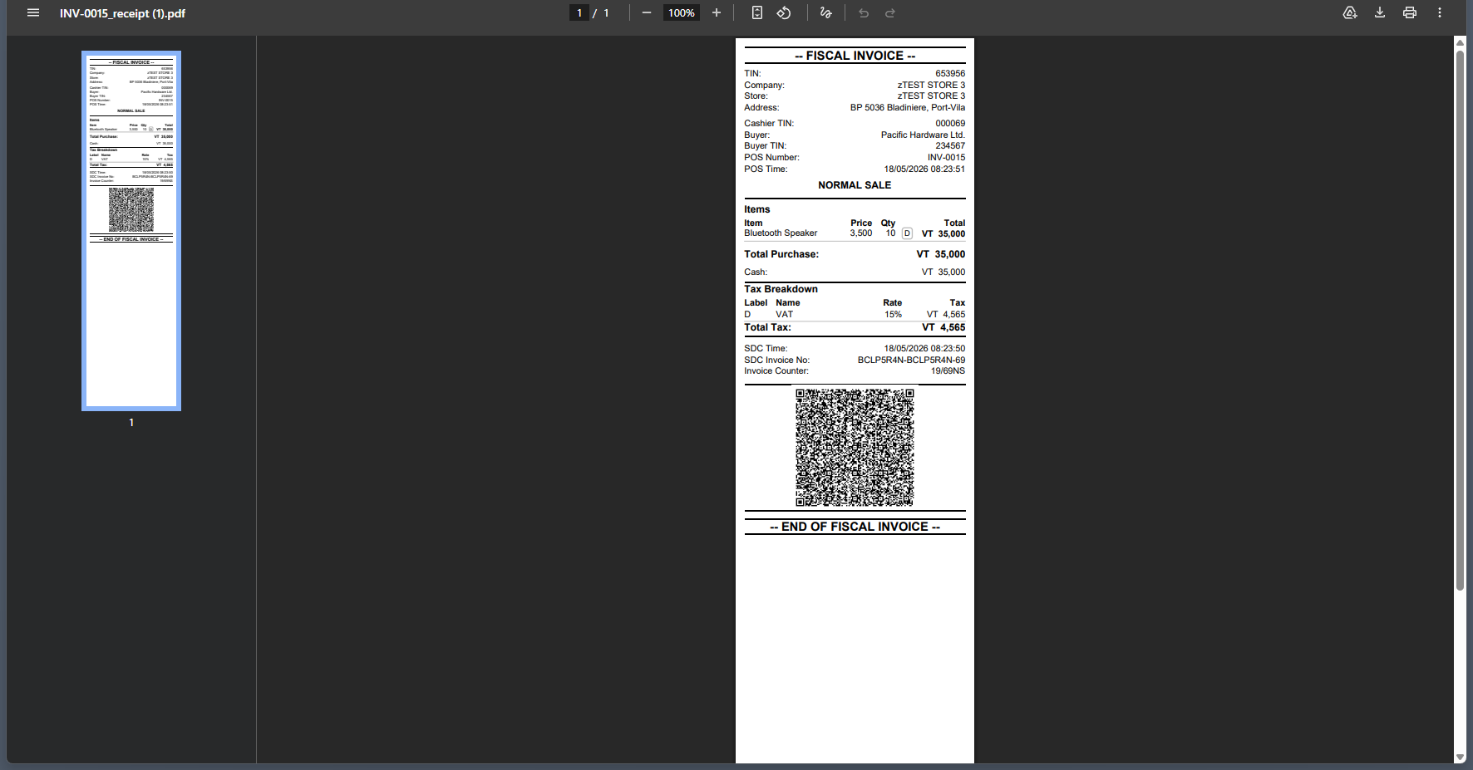Activate the draw annotation tool
Viewport: 1473px width, 770px height.
tap(825, 12)
